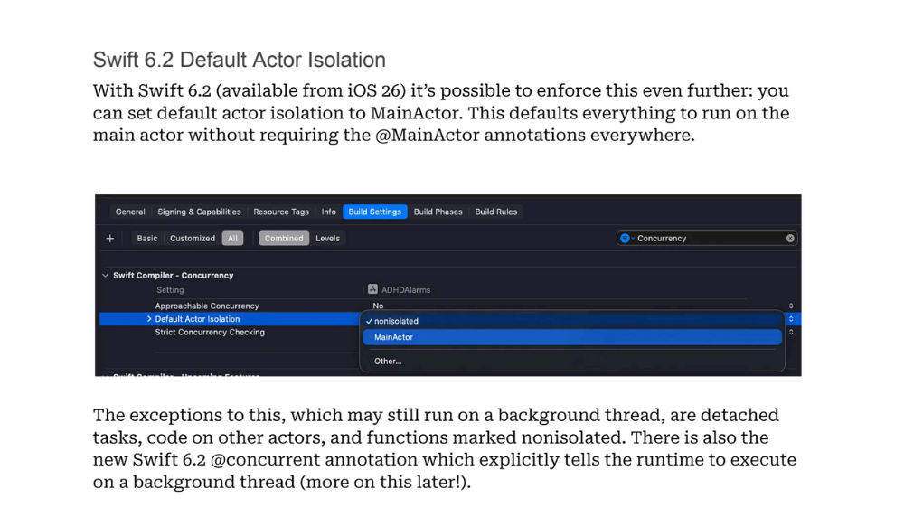This screenshot has width=904, height=508.
Task: Collapse Swift Compiler - Concurrency section
Action: pos(106,276)
